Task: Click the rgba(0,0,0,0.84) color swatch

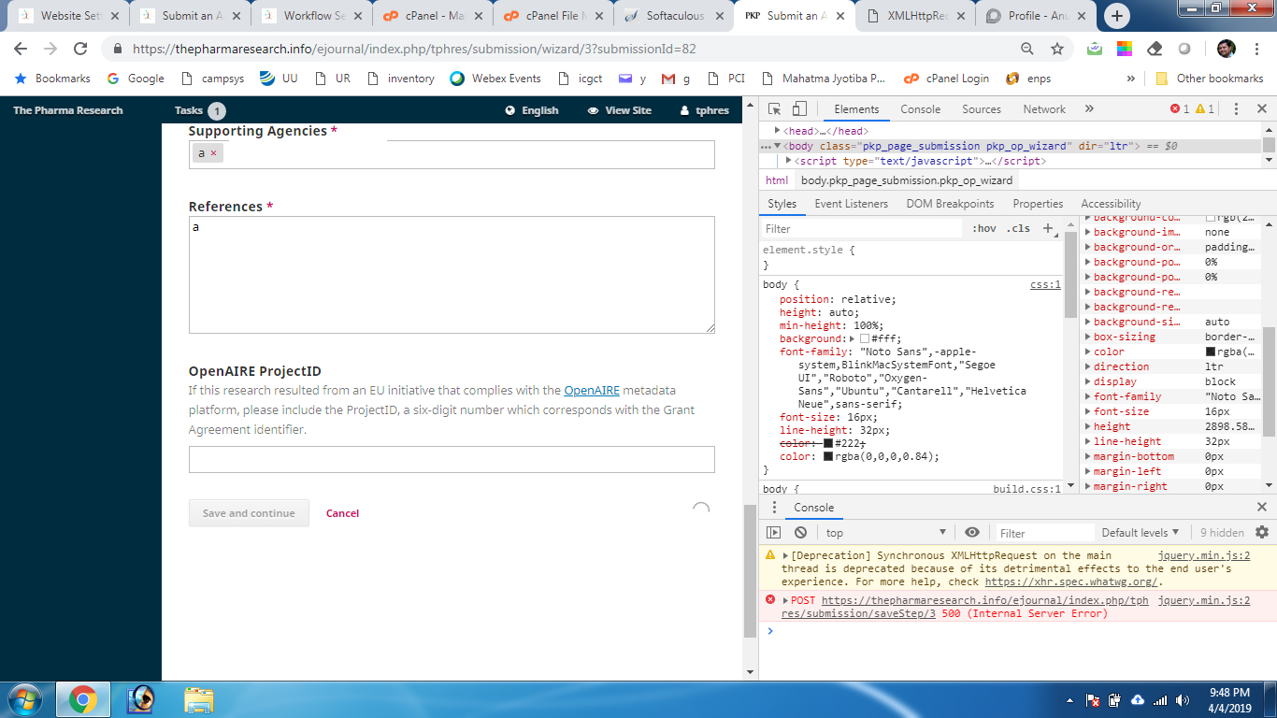Action: 828,456
